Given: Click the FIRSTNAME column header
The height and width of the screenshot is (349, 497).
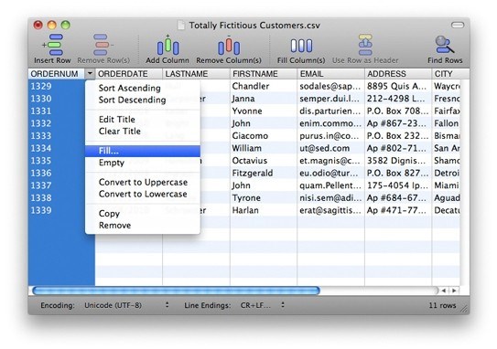Looking at the screenshot, I should pos(264,74).
